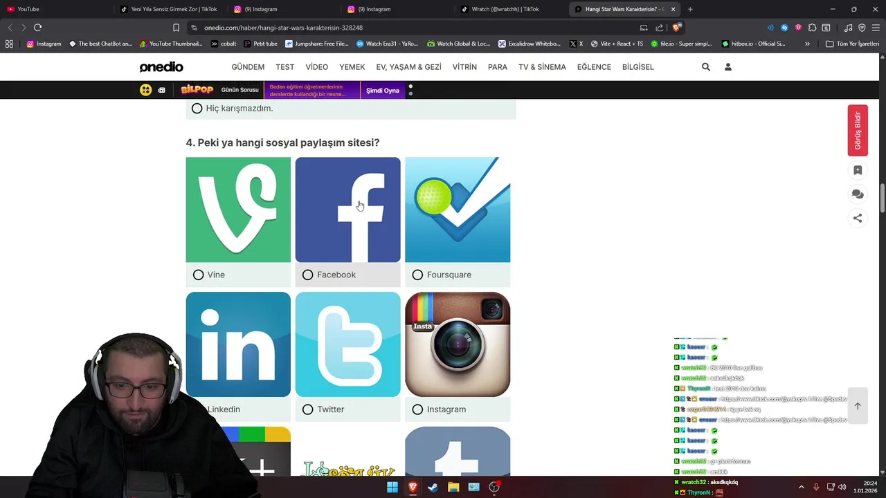Show hidden system tray icons chevron
Screen dimensions: 886x498
(802, 487)
